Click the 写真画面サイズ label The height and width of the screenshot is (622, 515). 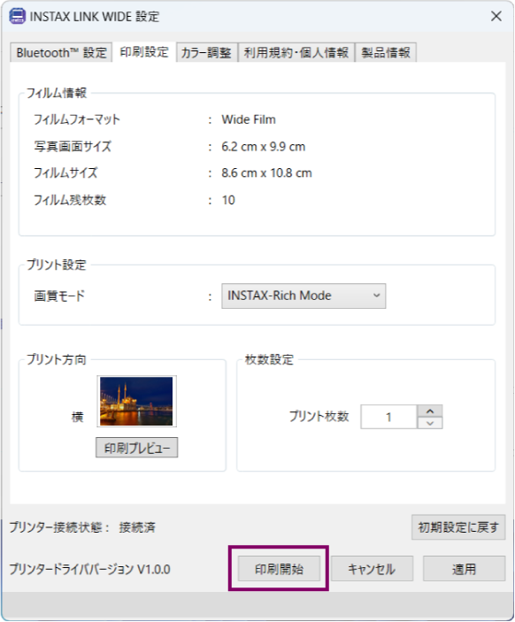tap(73, 147)
